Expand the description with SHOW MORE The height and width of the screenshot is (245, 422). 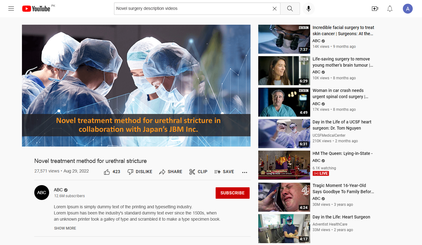click(65, 228)
